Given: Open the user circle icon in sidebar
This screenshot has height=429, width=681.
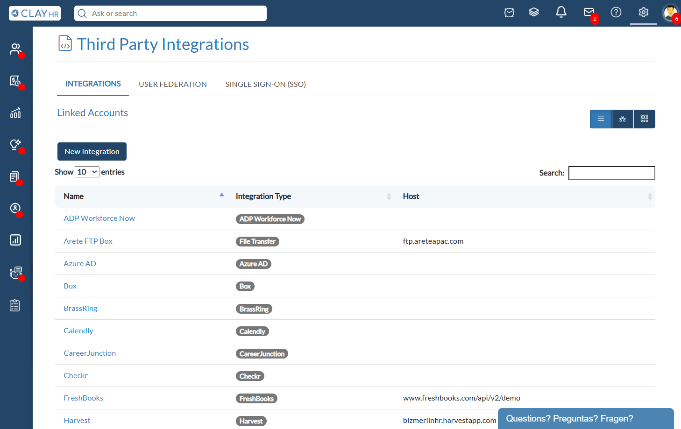Looking at the screenshot, I should pos(15,208).
